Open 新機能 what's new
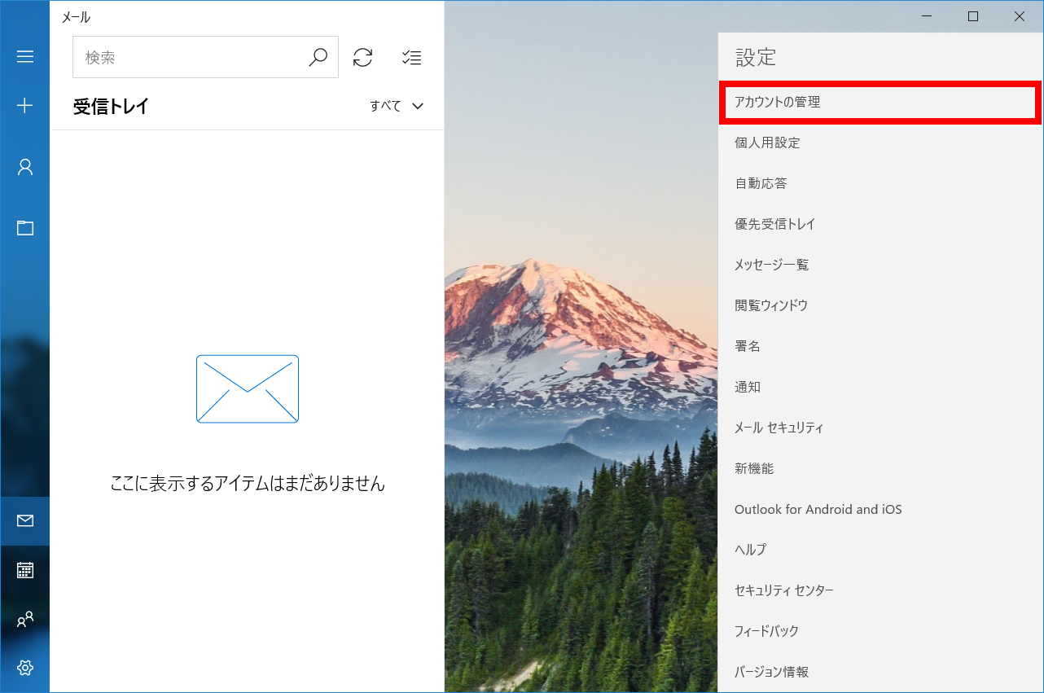1044x693 pixels. [880, 468]
